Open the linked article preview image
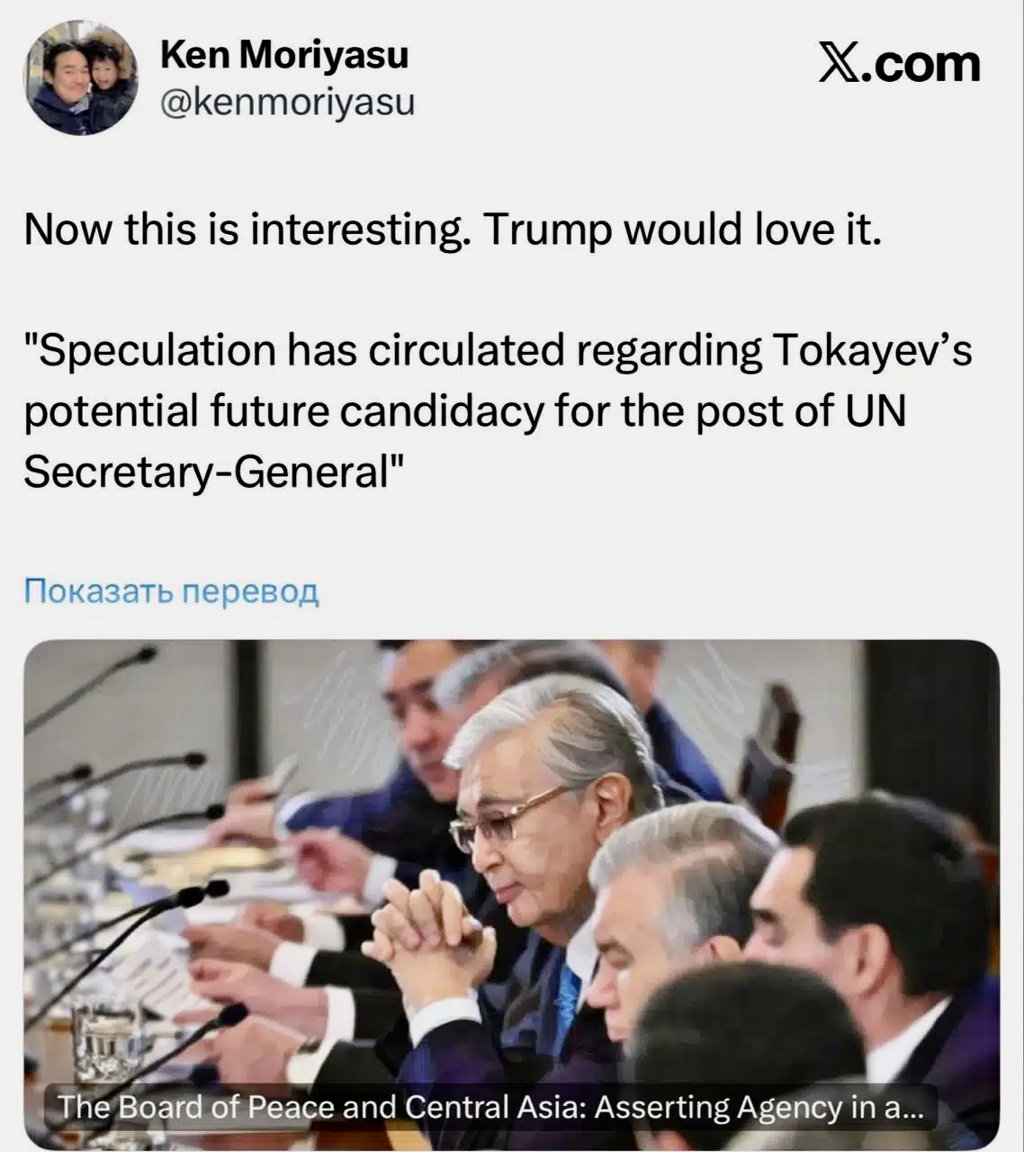This screenshot has width=1024, height=1152. [511, 864]
